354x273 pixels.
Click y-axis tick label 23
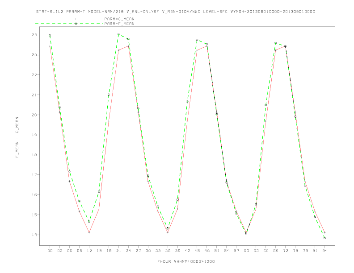coord(34,55)
